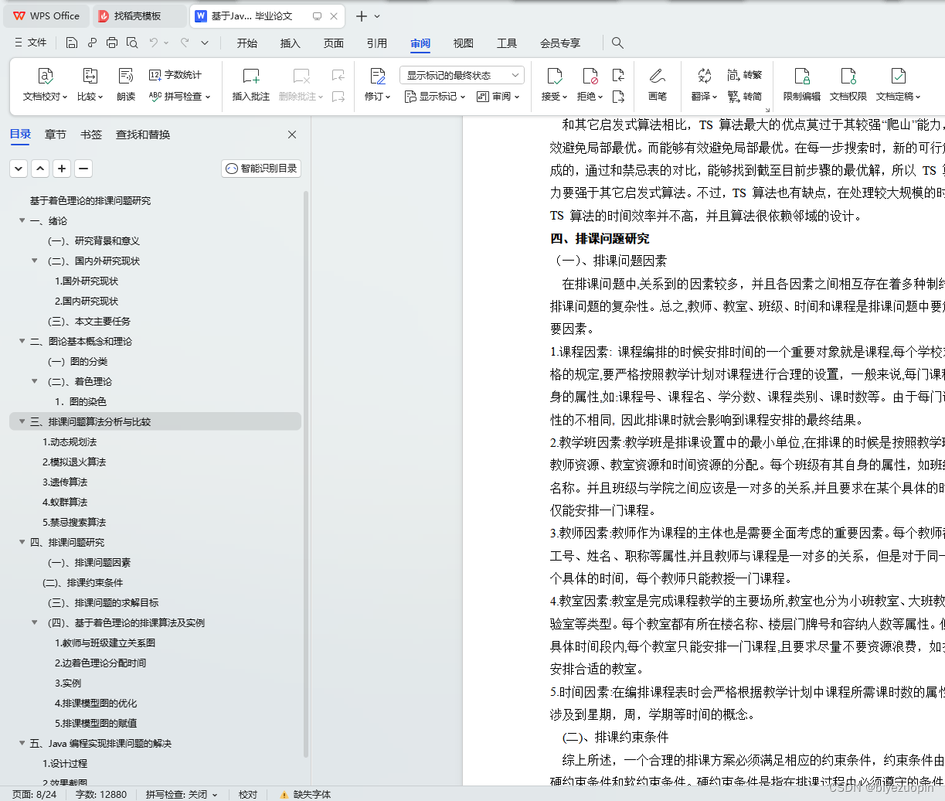Open the 文档校对 proofreading tool
945x801 pixels.
(x=45, y=84)
